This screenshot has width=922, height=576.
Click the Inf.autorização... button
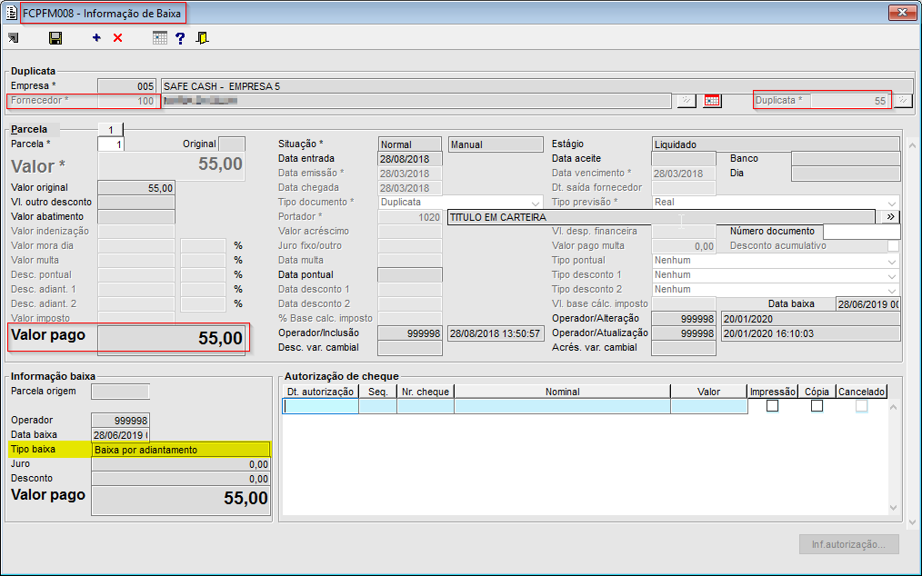click(848, 544)
